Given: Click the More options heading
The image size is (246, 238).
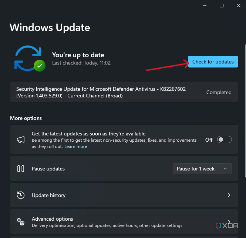Looking at the screenshot, I should [x=26, y=118].
